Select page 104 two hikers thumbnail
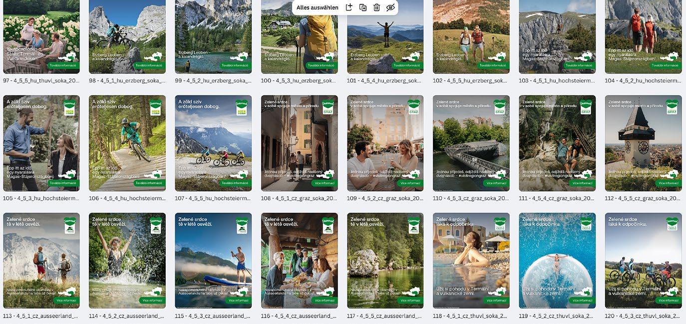 [x=643, y=36]
